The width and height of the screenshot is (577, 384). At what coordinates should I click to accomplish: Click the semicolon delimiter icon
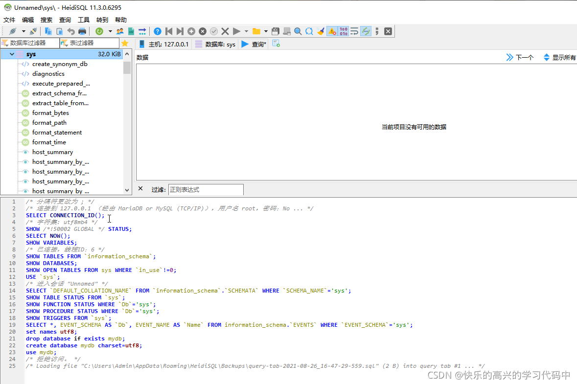coord(377,31)
